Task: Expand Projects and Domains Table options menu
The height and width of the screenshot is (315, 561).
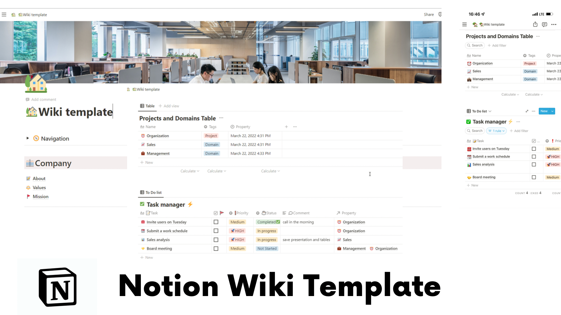Action: coord(222,118)
